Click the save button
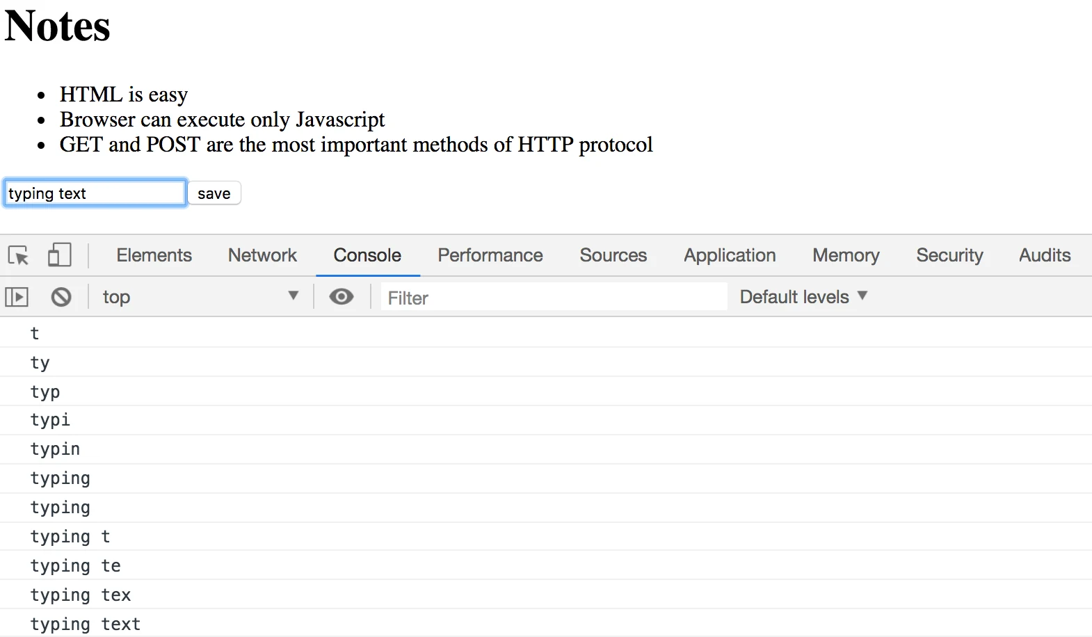The height and width of the screenshot is (637, 1092). point(214,193)
